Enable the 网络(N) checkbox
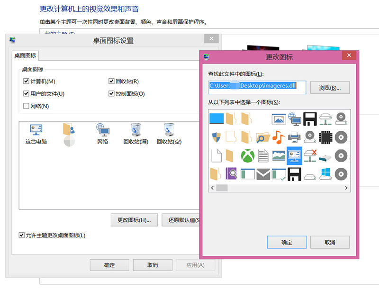The width and height of the screenshot is (379, 291). pyautogui.click(x=27, y=106)
